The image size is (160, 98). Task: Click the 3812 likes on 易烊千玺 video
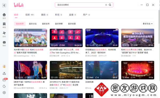pyautogui.click(x=28, y=78)
